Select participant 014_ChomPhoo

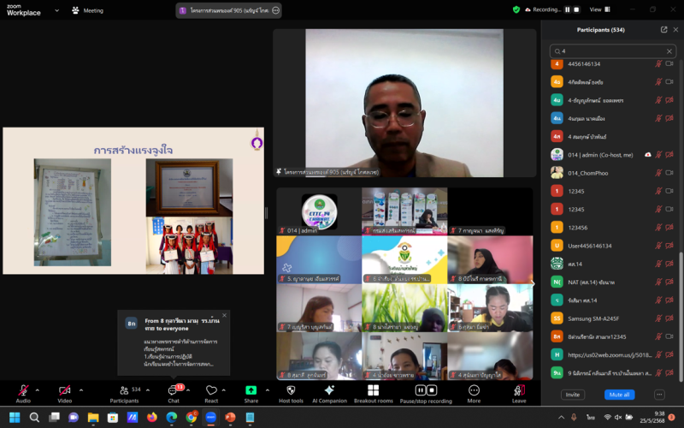coord(612,173)
